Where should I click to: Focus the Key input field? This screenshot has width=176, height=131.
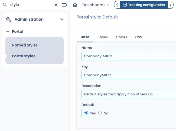pyautogui.click(x=129, y=75)
